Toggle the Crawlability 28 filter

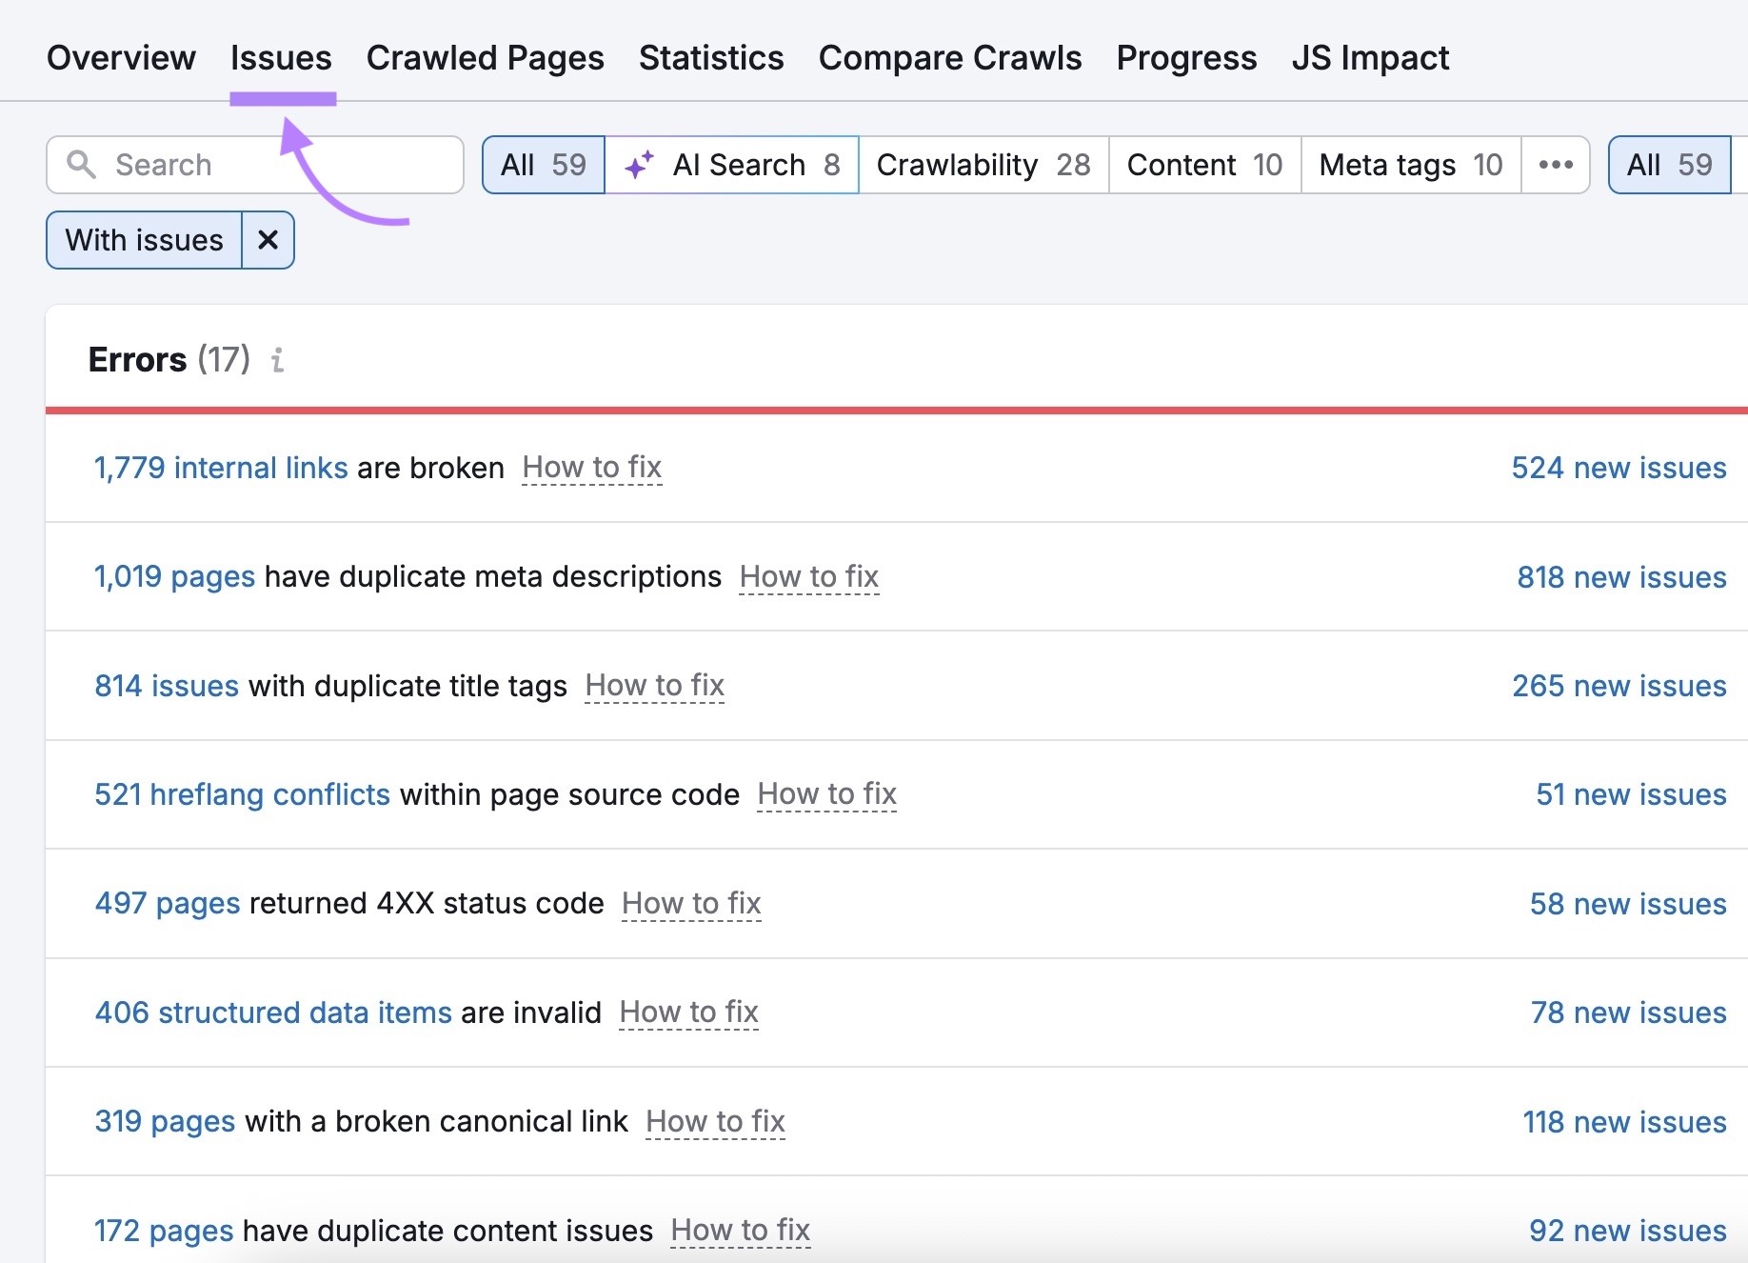[983, 164]
